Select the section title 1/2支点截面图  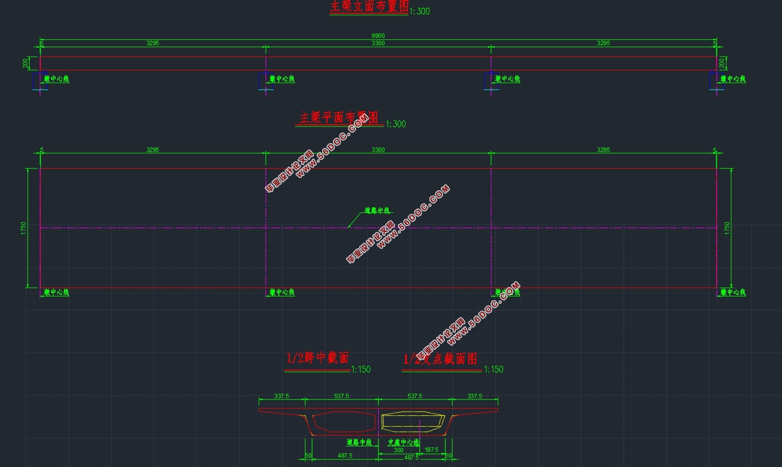(440, 359)
